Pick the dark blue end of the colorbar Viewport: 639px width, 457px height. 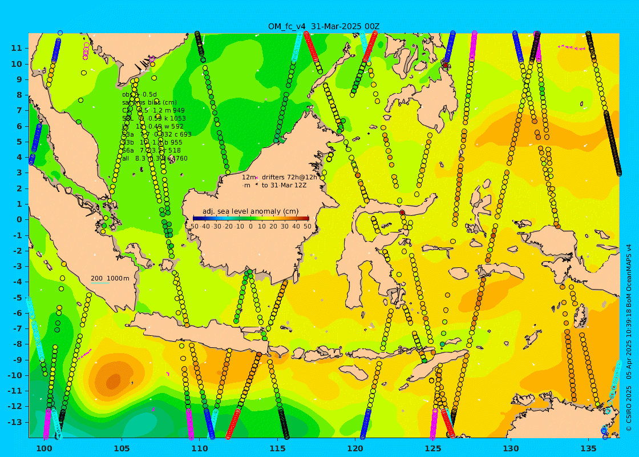(x=195, y=219)
